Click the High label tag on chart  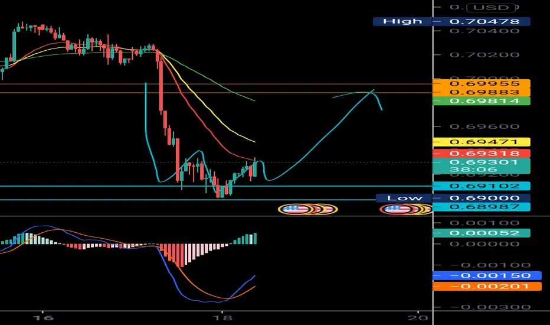tap(402, 21)
